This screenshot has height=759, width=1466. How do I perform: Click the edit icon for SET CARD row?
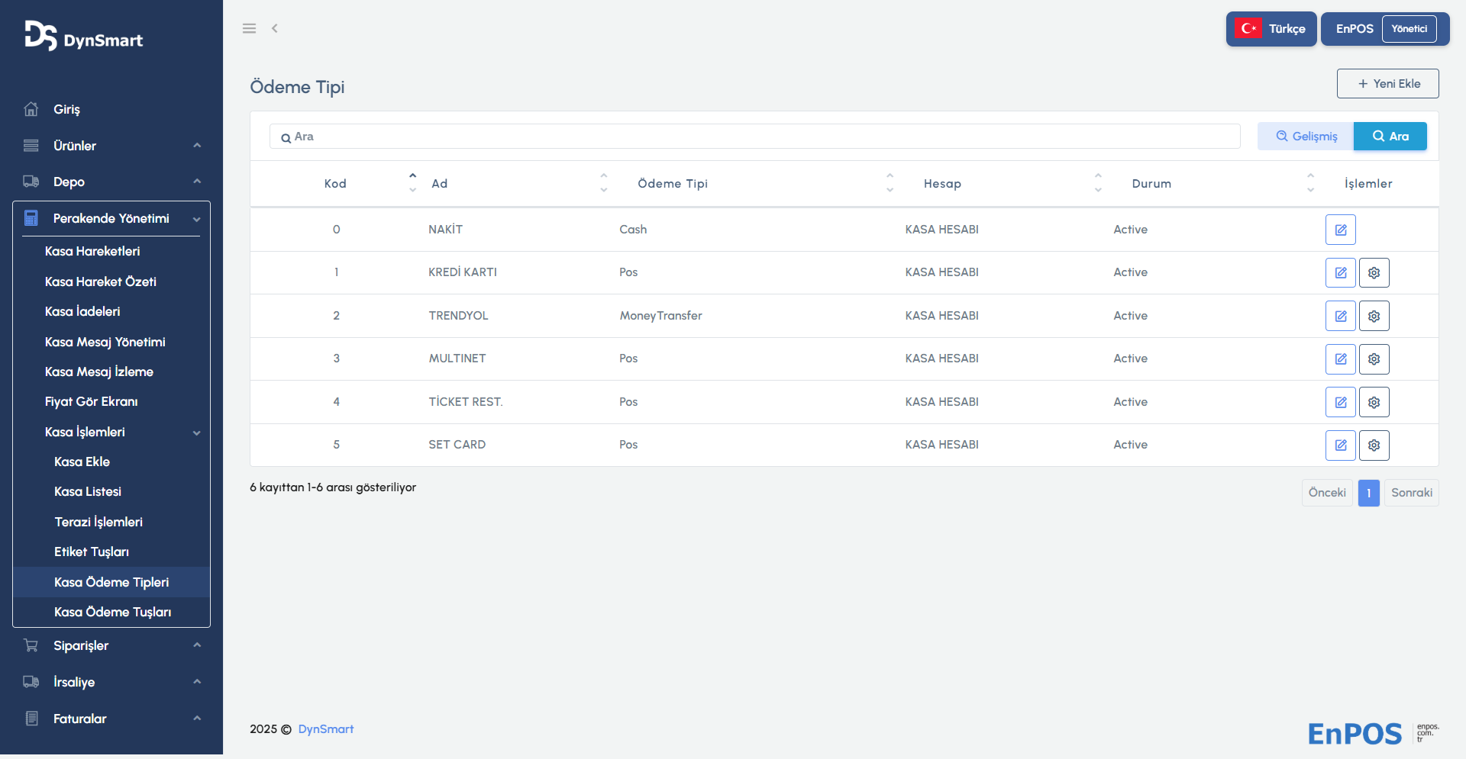pyautogui.click(x=1340, y=445)
